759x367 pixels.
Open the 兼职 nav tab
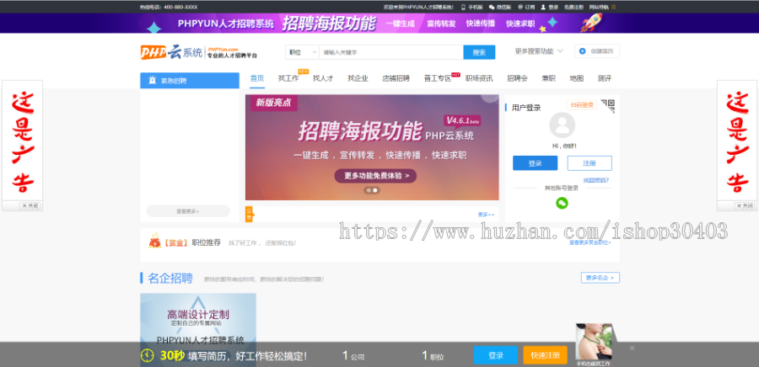(548, 78)
